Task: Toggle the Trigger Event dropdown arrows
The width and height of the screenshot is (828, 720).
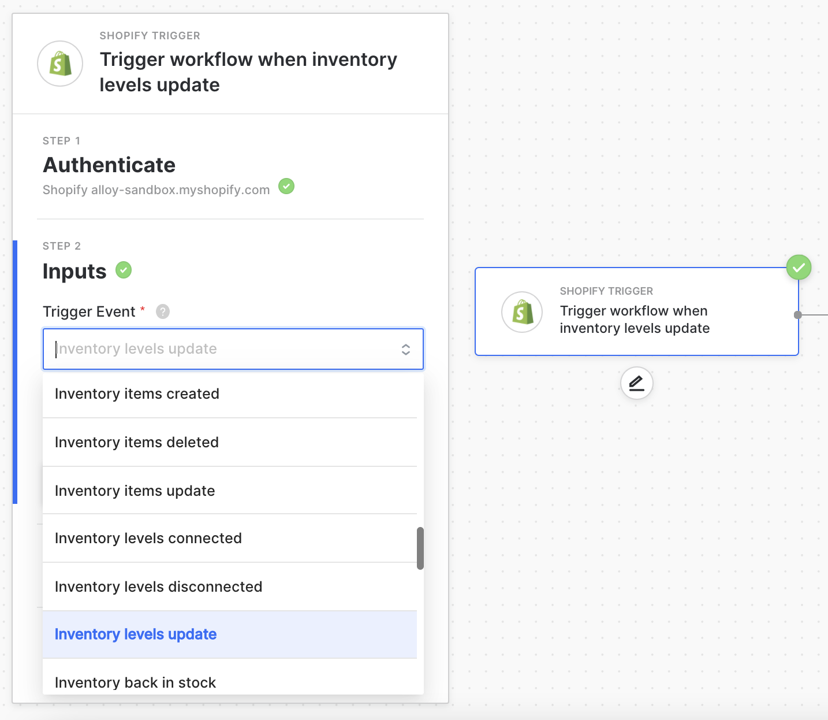Action: pos(406,349)
